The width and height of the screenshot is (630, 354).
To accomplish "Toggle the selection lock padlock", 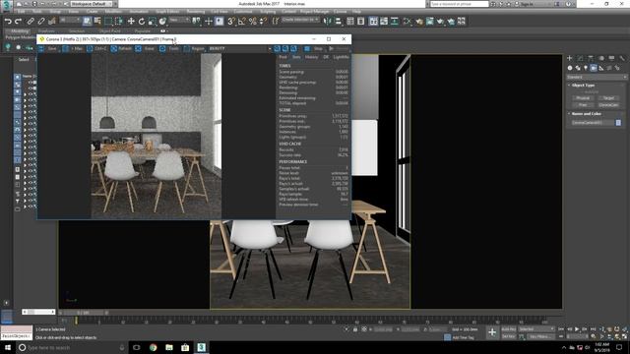I will point(355,329).
